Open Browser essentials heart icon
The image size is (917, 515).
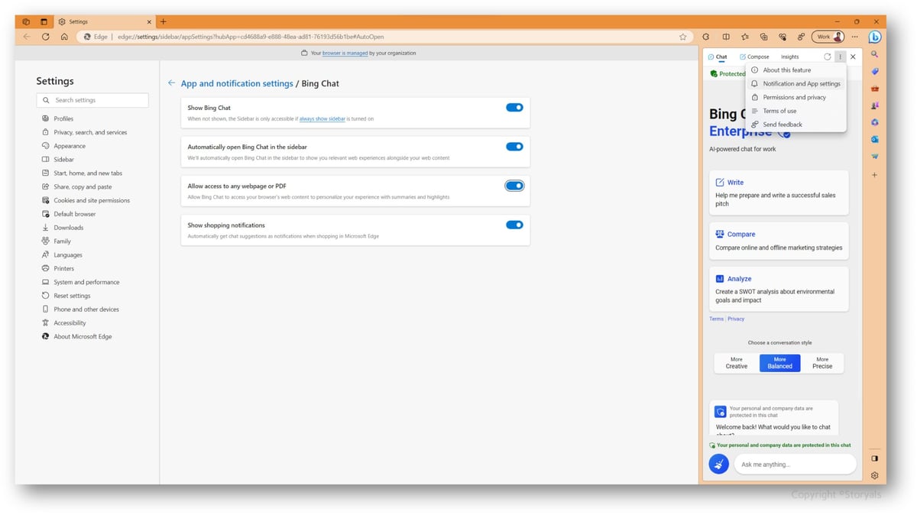tap(782, 36)
